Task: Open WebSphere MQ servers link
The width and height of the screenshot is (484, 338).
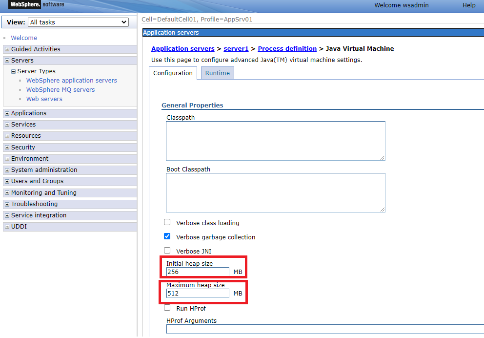Action: point(60,89)
